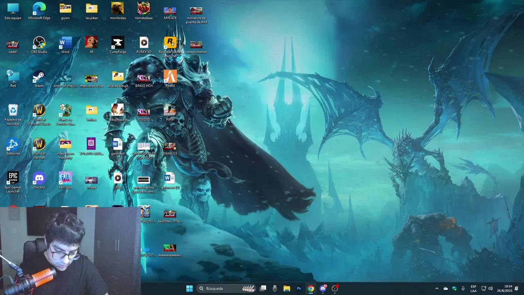Open OBS Studio from the taskbar

(335, 288)
